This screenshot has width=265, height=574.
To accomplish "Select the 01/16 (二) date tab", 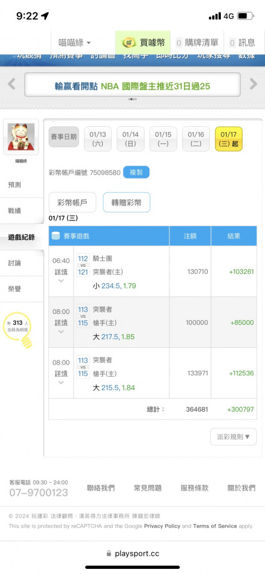I will point(196,139).
